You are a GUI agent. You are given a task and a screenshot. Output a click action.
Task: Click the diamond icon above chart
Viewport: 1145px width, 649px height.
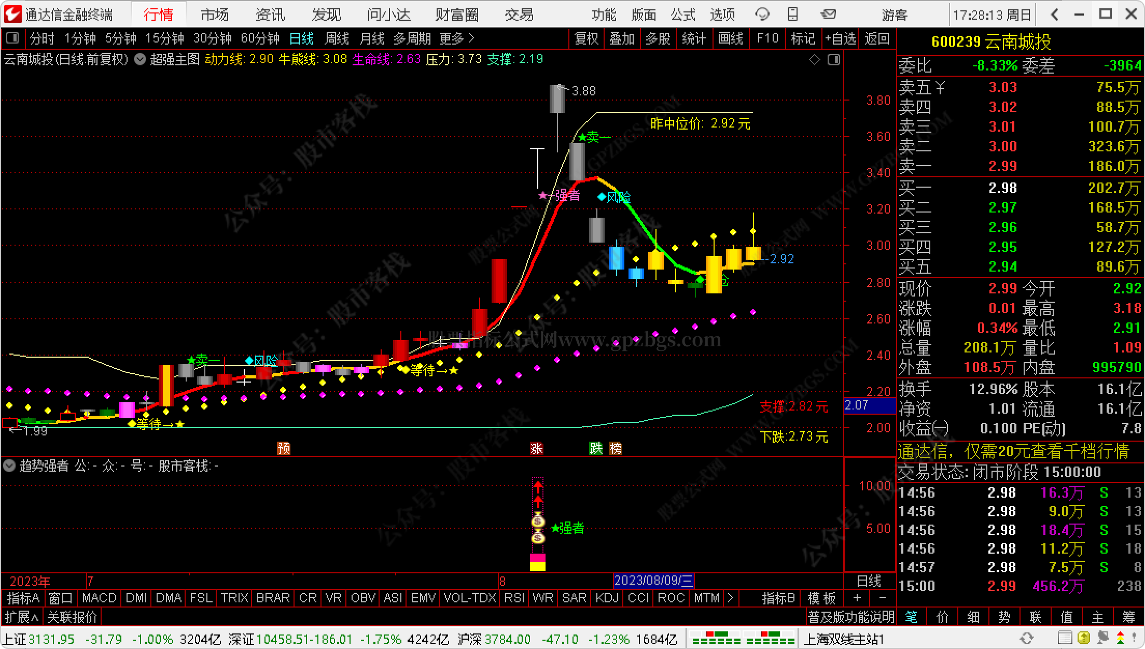click(x=814, y=60)
